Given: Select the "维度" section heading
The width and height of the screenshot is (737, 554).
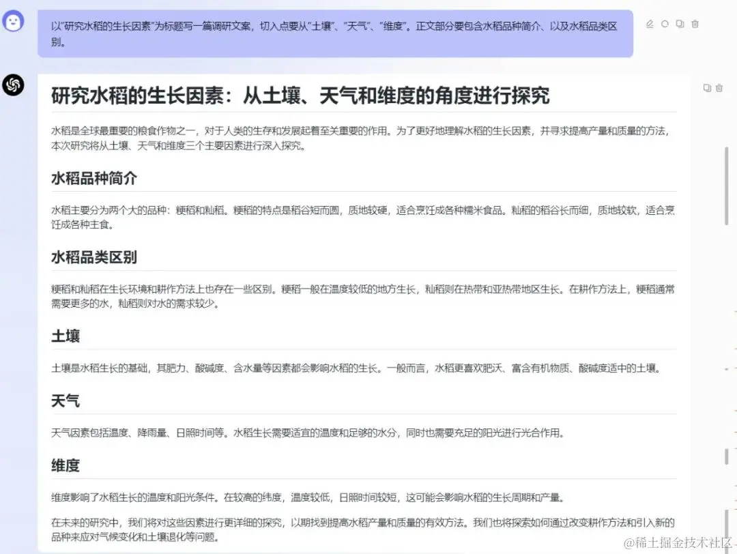Looking at the screenshot, I should pyautogui.click(x=66, y=465).
